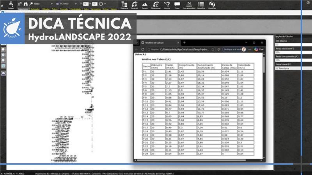This screenshot has height=175, width=312.
Task: Open new browser tab with plus
Action: 184,42
